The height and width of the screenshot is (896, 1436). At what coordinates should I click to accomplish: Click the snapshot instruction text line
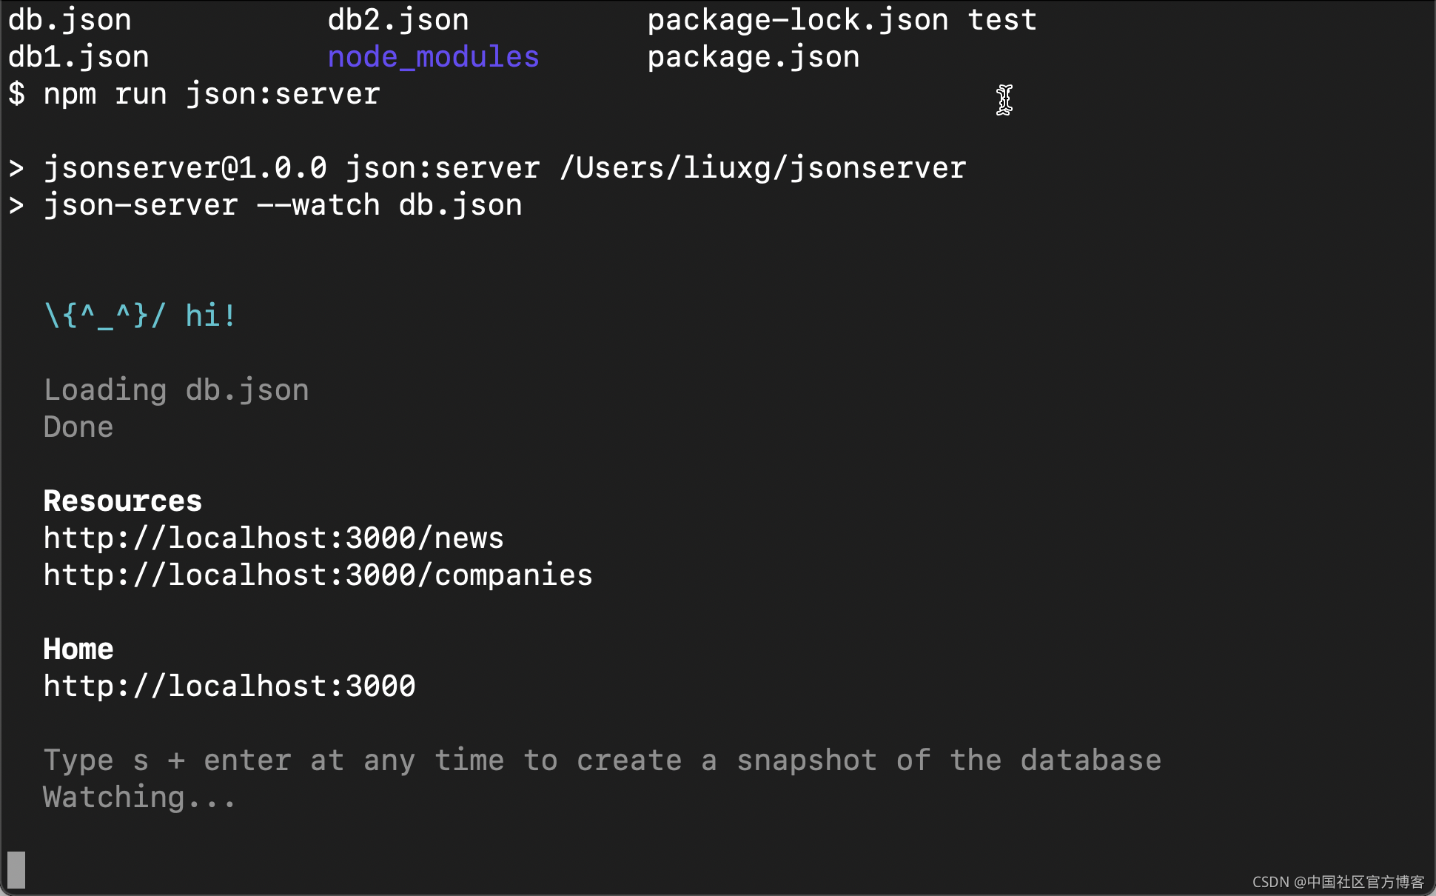[x=602, y=760]
